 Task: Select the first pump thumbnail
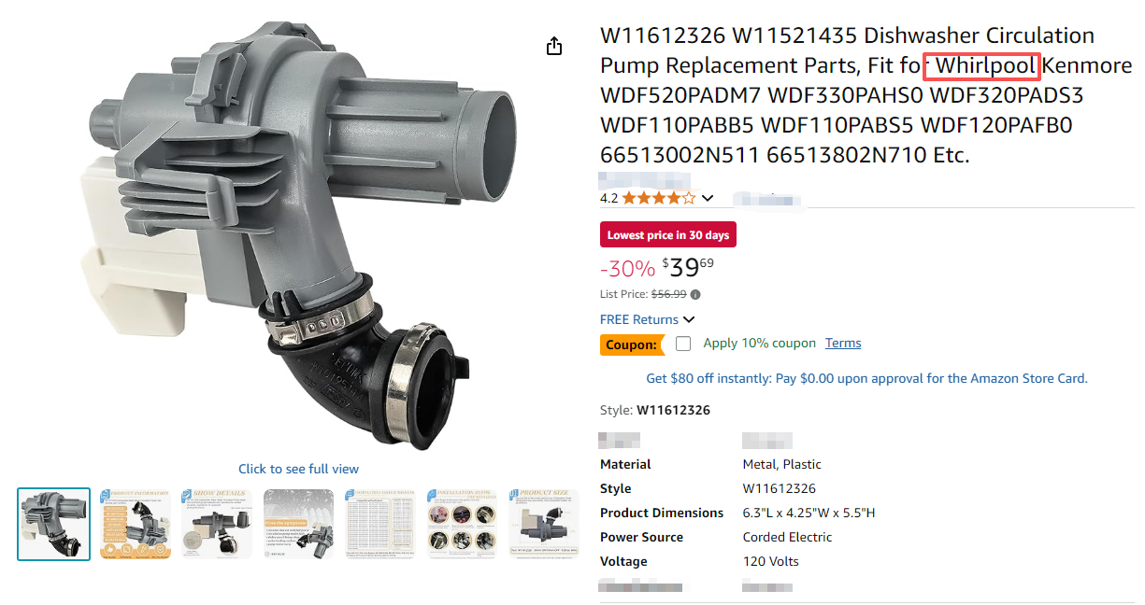pyautogui.click(x=54, y=524)
